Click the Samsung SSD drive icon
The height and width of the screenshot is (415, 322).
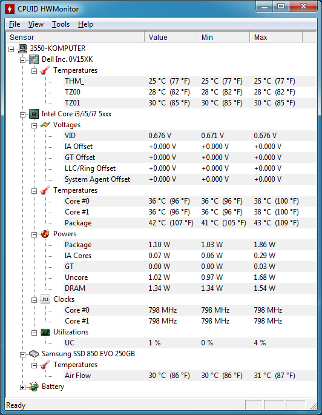coord(34,354)
